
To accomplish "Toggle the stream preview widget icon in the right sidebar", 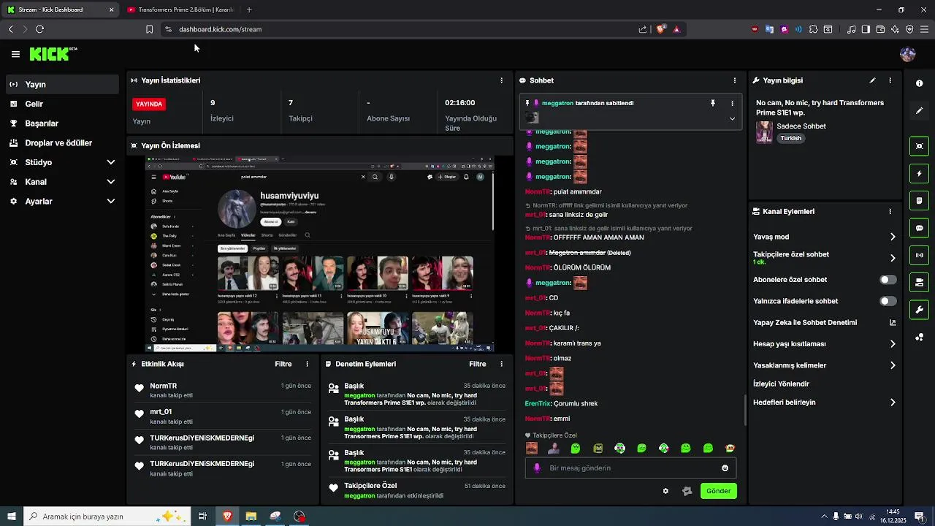I will 919,146.
